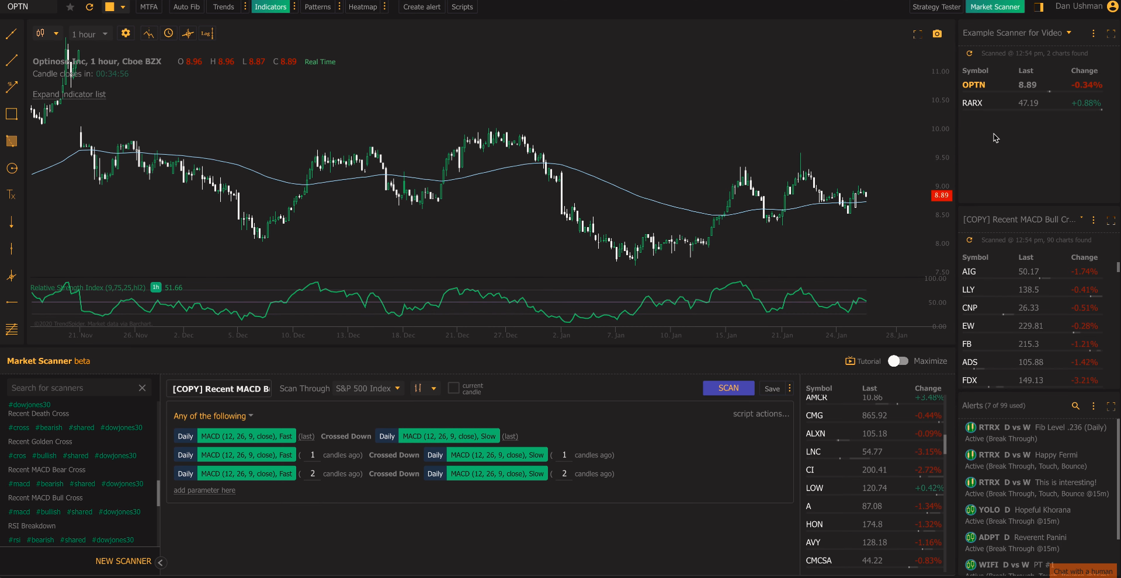Select the filled rectangle shape tool
Image resolution: width=1121 pixels, height=578 pixels.
coord(11,141)
